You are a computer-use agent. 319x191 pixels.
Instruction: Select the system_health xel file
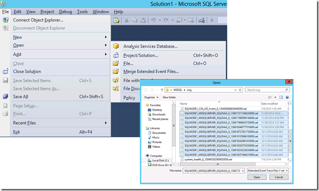208,159
